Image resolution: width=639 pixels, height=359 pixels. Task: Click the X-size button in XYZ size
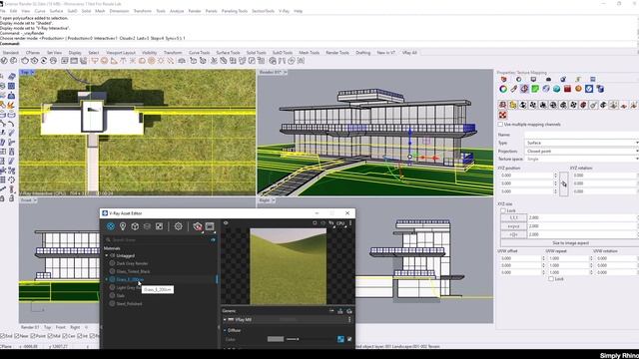[513, 217]
